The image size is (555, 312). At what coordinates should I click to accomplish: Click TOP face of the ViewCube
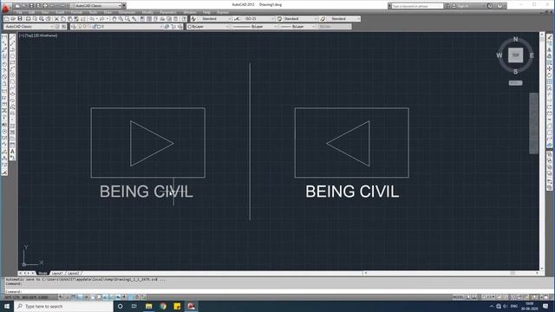coord(515,55)
